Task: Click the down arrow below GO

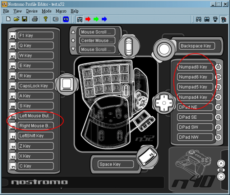Action: click(x=221, y=177)
